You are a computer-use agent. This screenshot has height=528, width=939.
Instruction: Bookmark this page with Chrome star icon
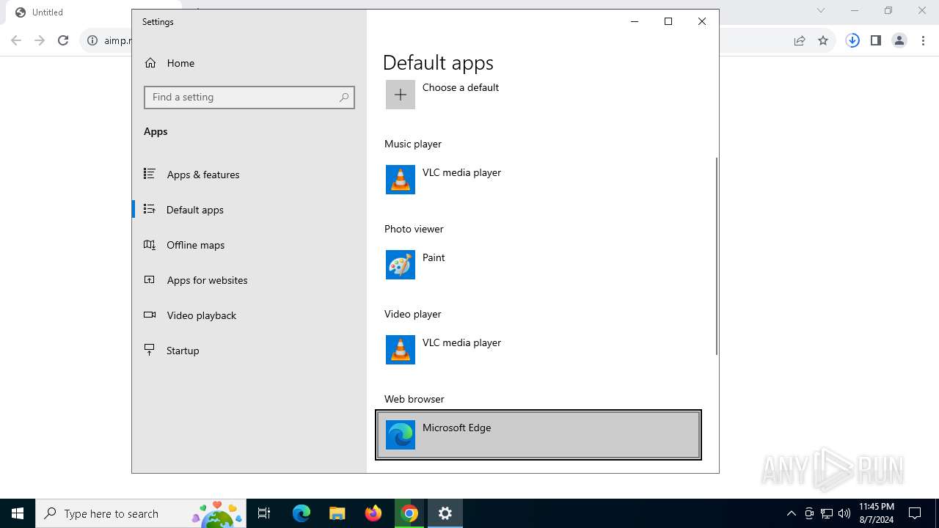[823, 40]
